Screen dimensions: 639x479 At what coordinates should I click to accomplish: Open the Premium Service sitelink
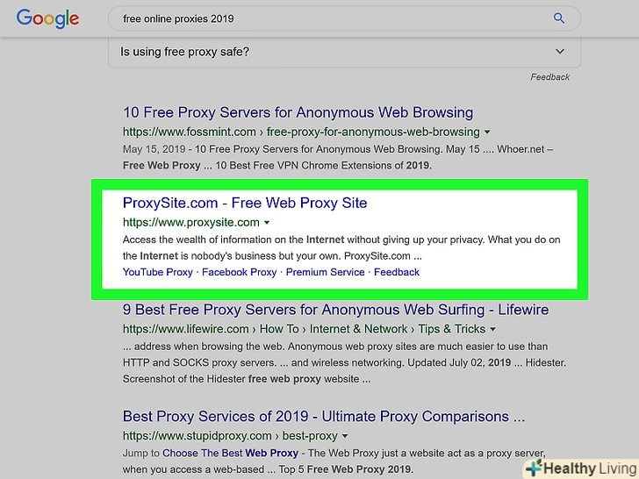coord(325,272)
